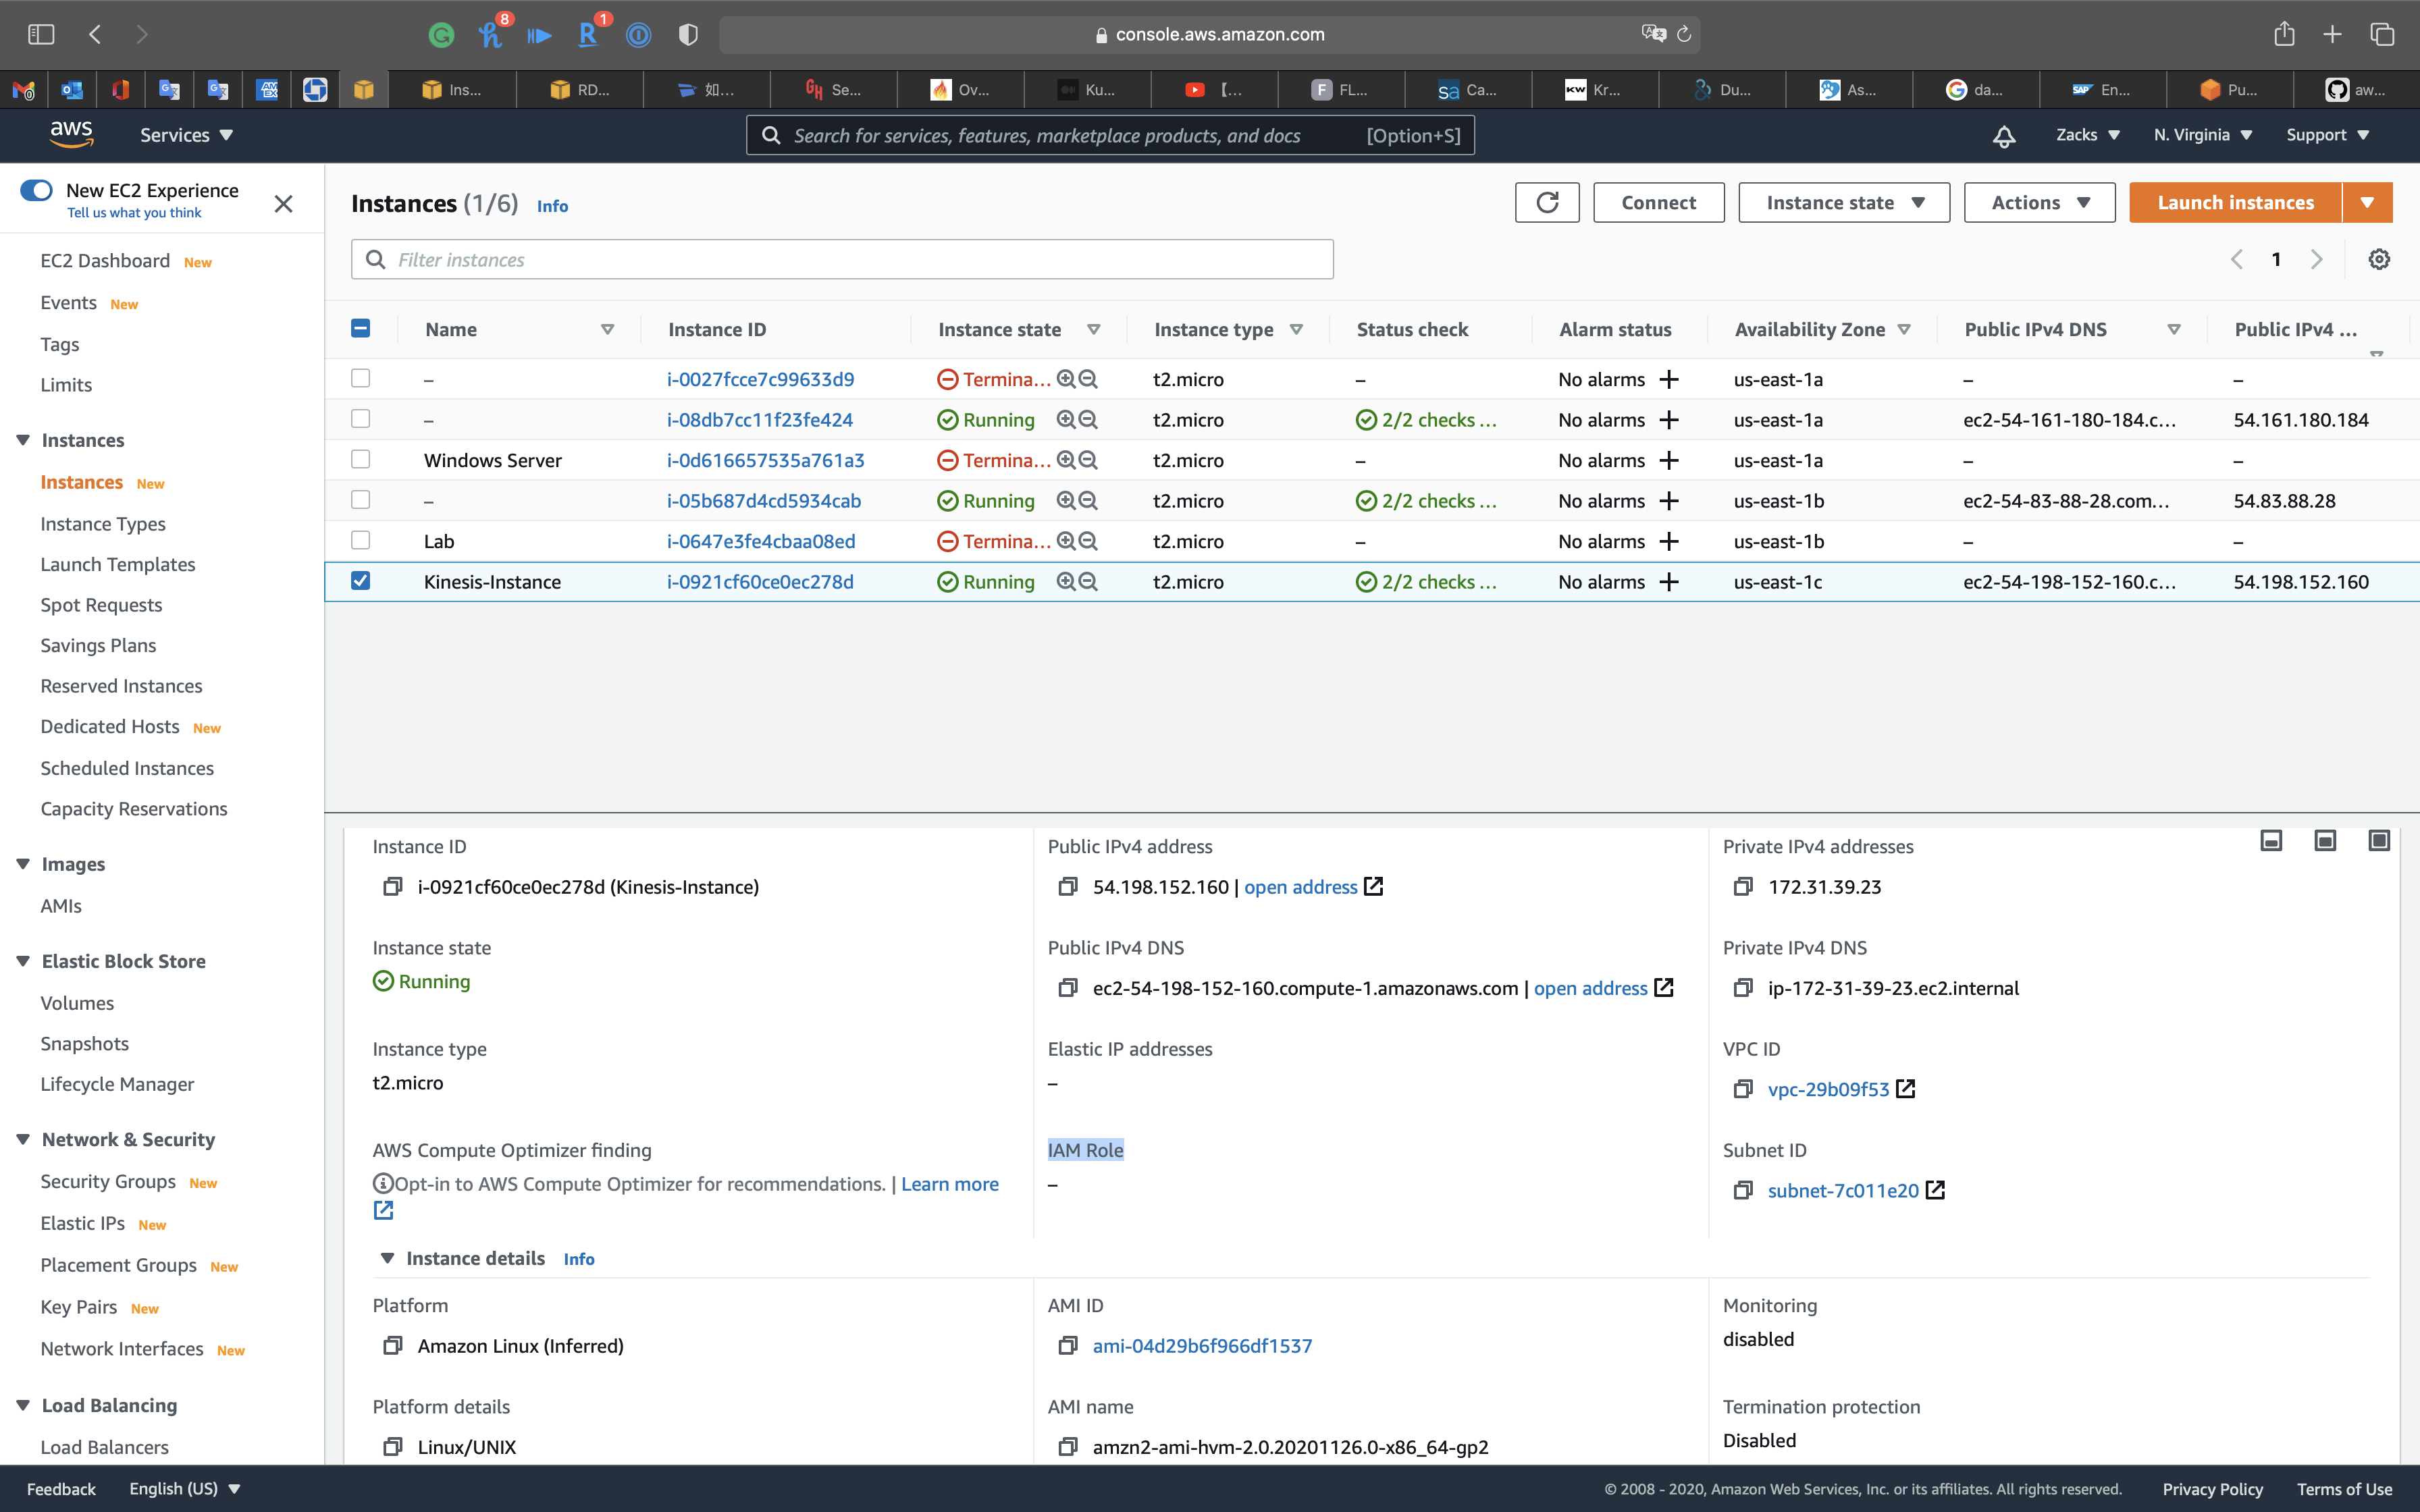2420x1512 pixels.
Task: Select the Windows Server instance checkbox
Action: (361, 460)
